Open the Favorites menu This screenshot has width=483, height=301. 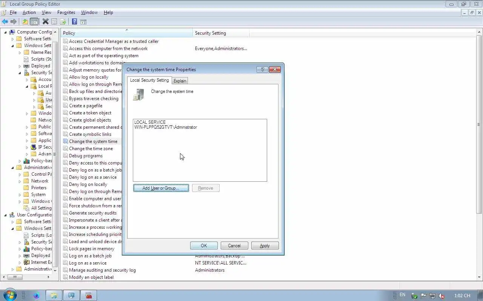pyautogui.click(x=66, y=12)
